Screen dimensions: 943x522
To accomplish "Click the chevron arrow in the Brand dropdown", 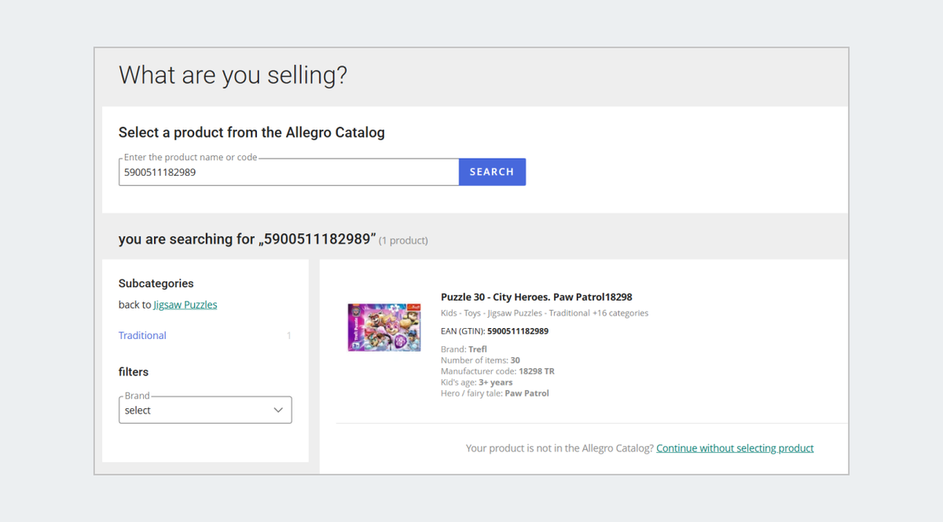I will click(x=277, y=411).
